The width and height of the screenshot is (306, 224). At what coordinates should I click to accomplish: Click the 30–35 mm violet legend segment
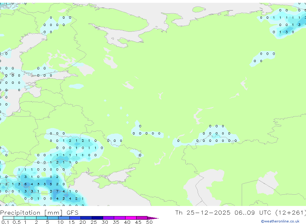109,218
